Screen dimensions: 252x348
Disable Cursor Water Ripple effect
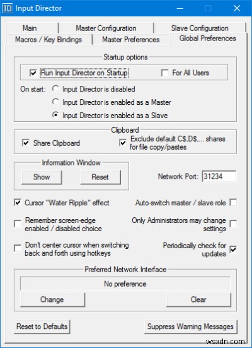point(18,202)
